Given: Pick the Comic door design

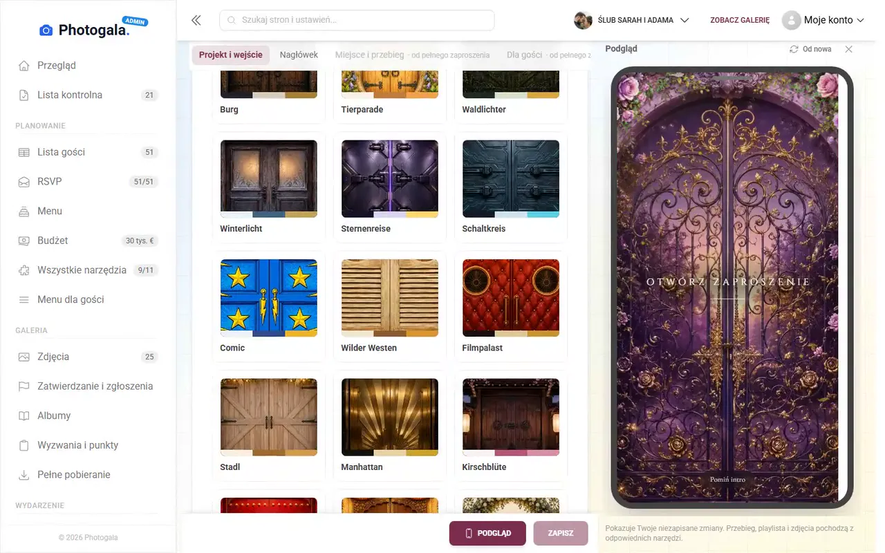Looking at the screenshot, I should tap(269, 306).
